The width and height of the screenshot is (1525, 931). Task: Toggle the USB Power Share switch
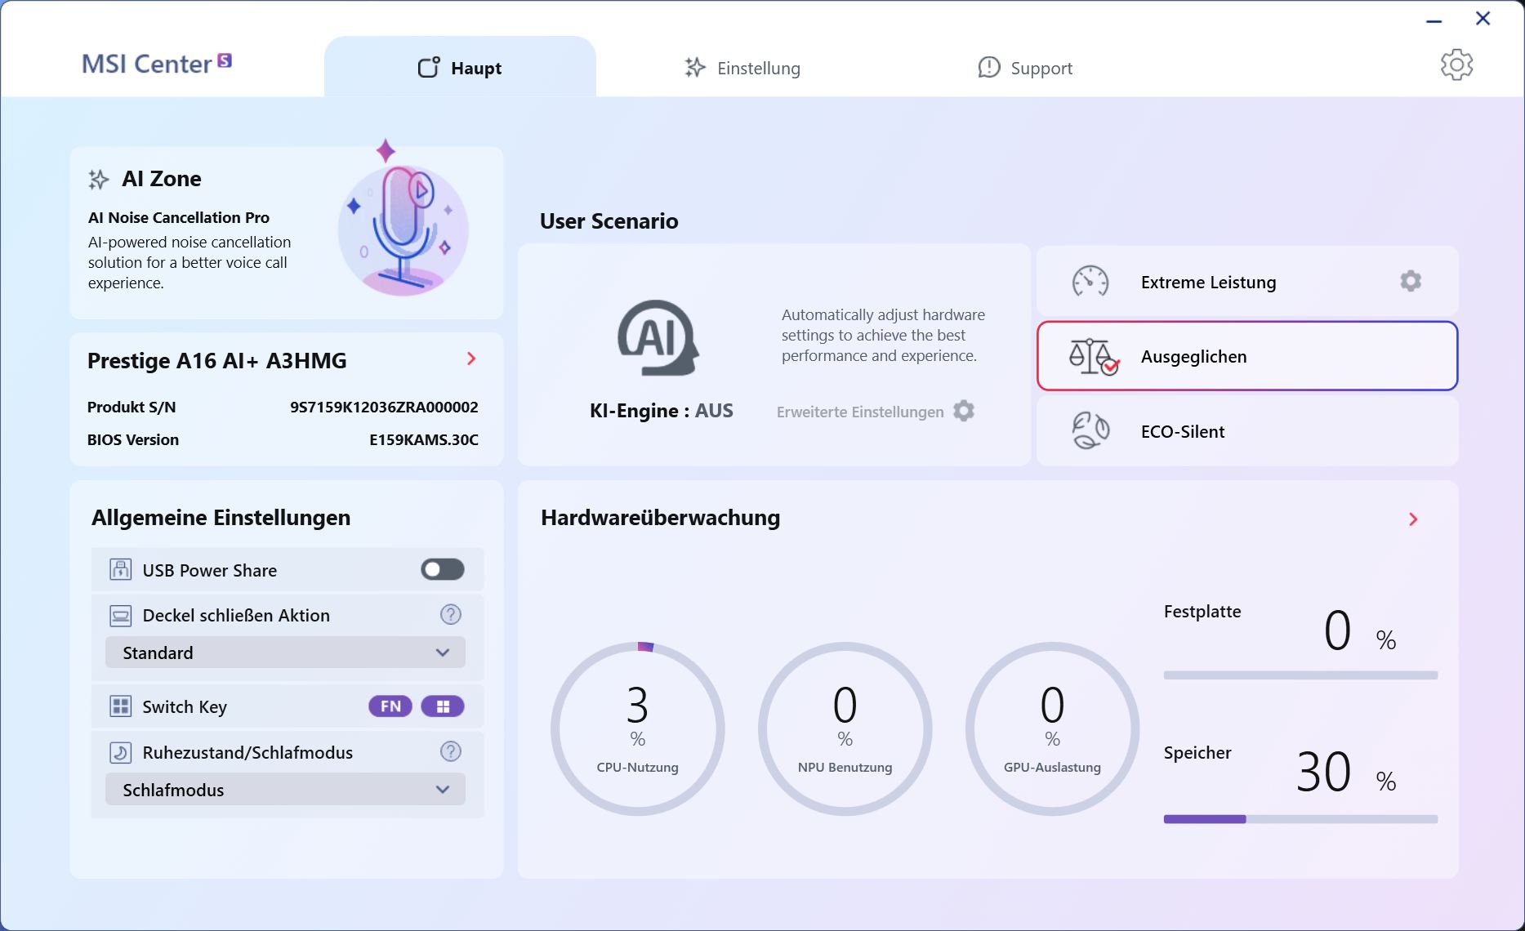click(x=443, y=569)
